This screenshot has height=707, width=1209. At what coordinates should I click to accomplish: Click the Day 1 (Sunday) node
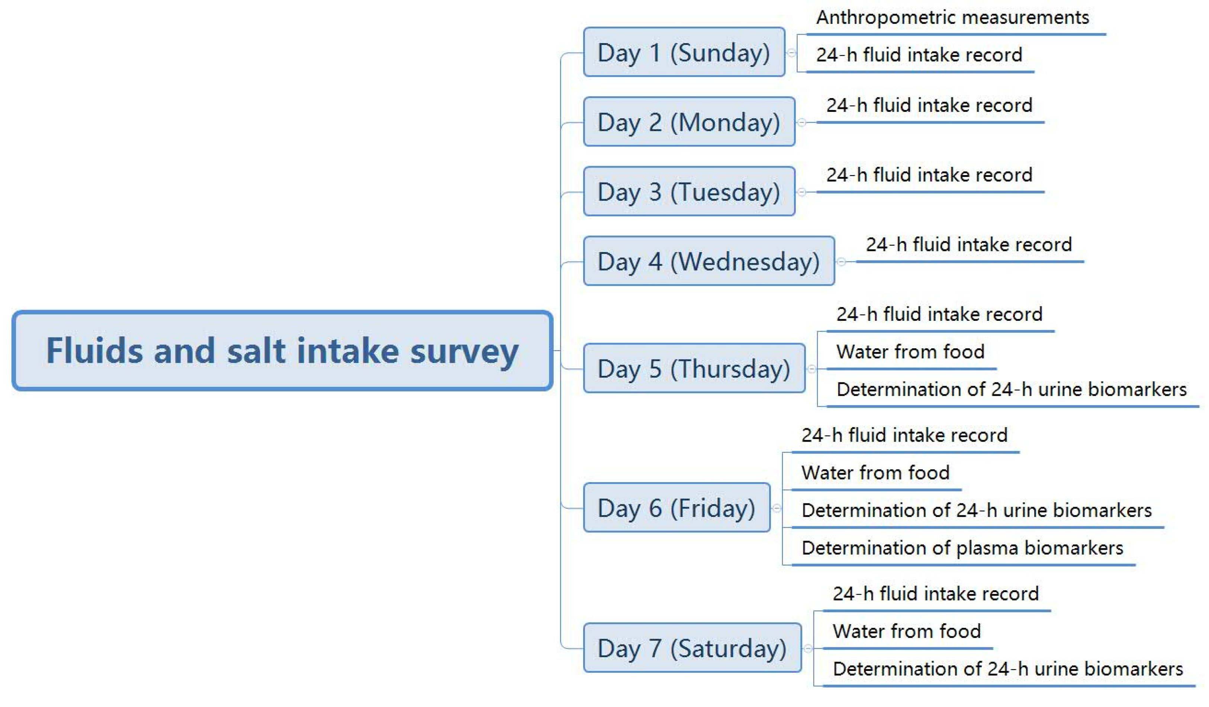pyautogui.click(x=684, y=52)
